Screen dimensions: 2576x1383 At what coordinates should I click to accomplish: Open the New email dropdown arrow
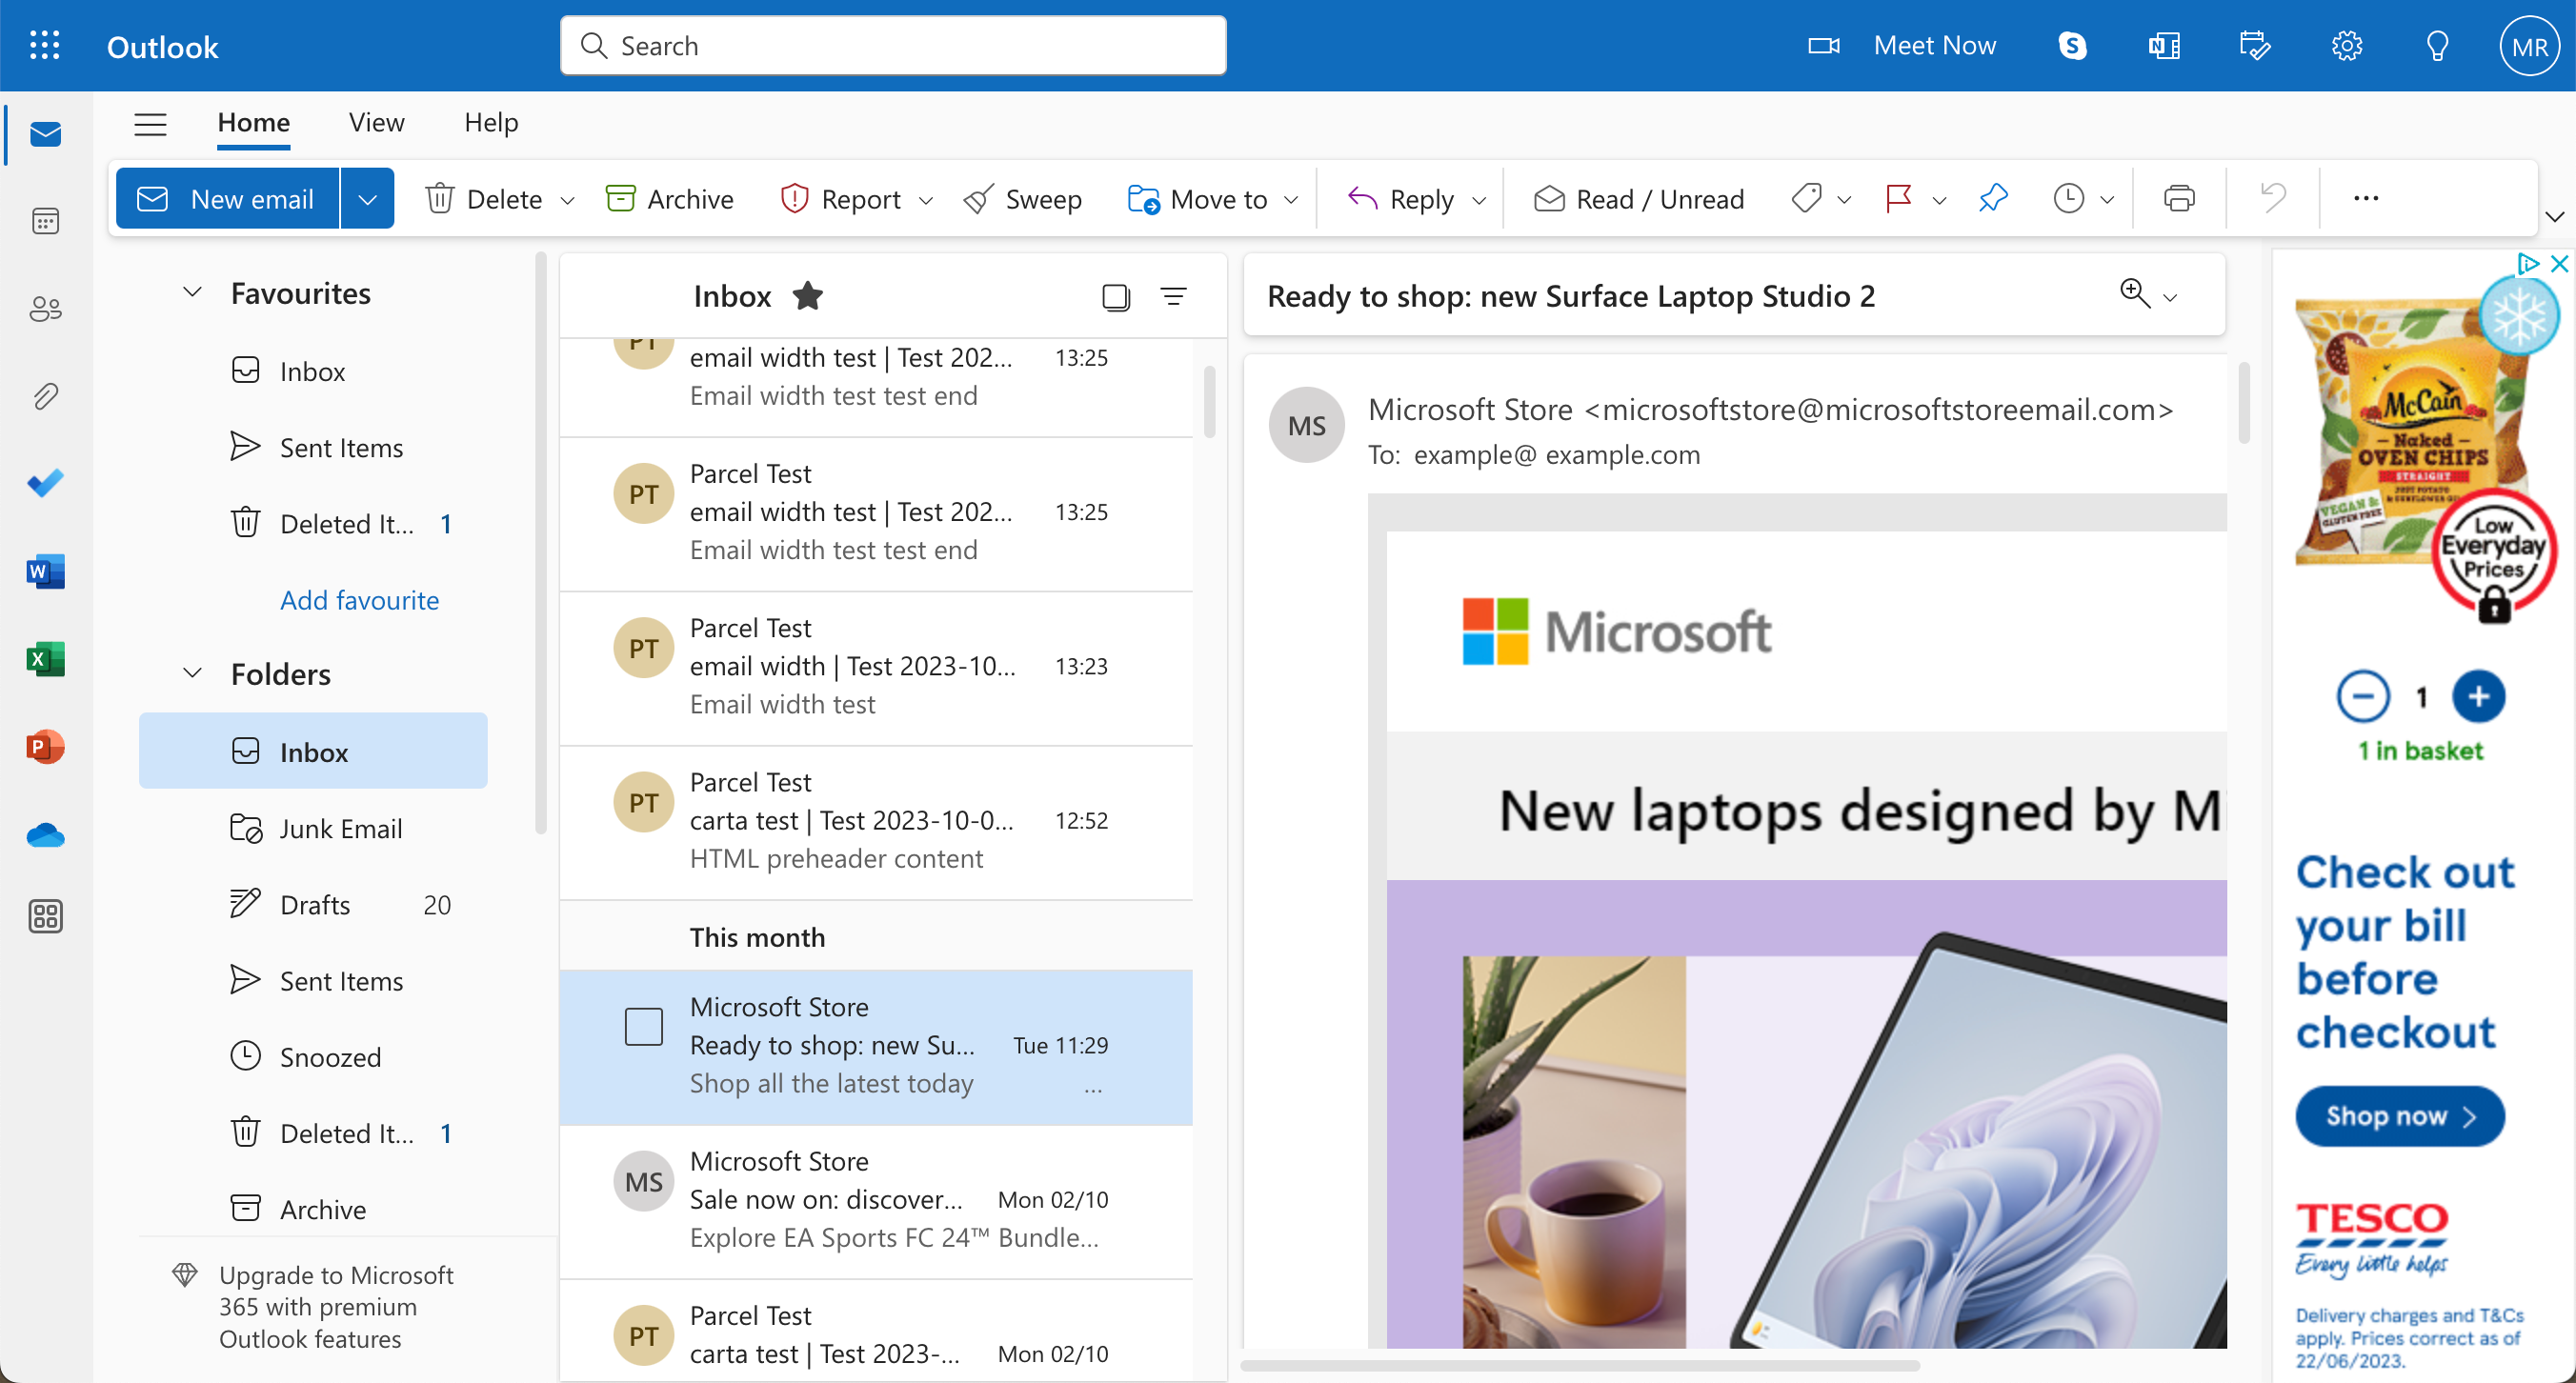(367, 199)
